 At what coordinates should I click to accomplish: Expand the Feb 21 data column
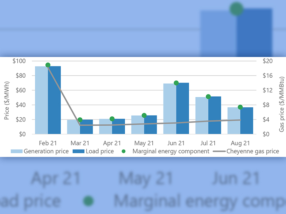coord(47,100)
